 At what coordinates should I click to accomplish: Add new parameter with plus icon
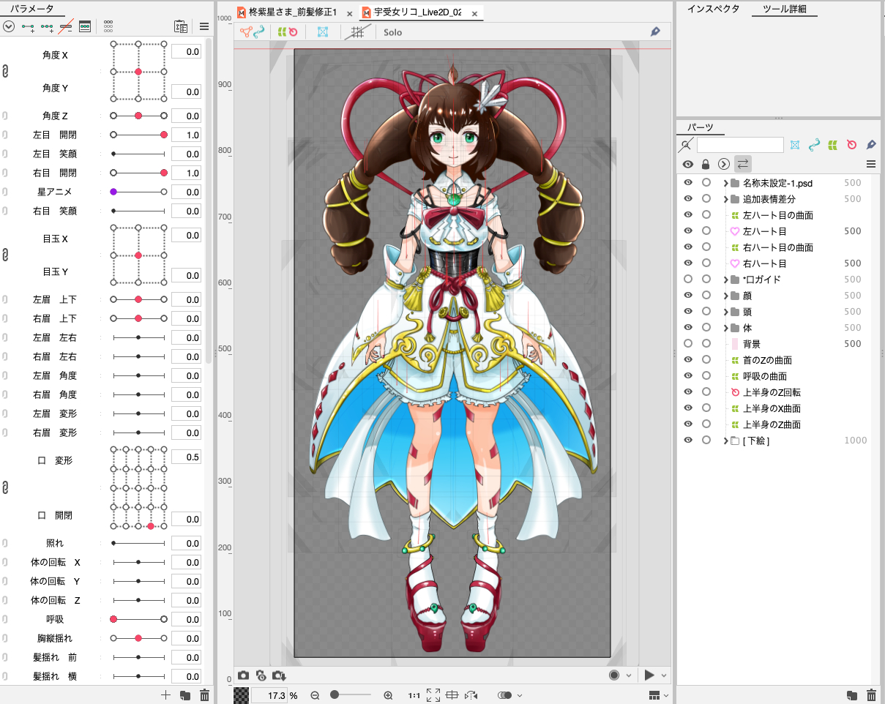[165, 695]
